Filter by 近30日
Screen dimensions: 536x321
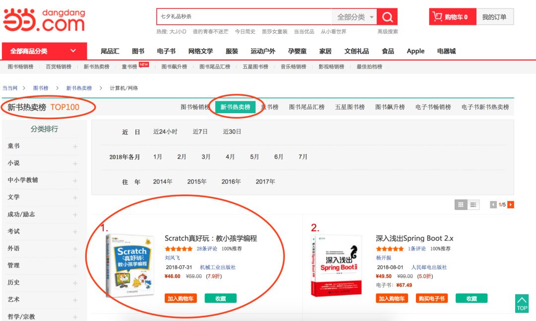232,131
